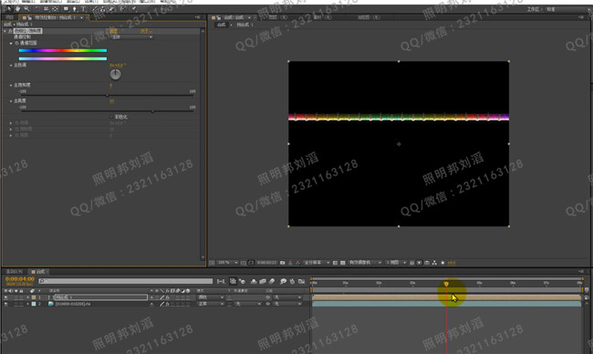Select the Zoom magnifier tool
The width and height of the screenshot is (593, 354).
pyautogui.click(x=26, y=8)
